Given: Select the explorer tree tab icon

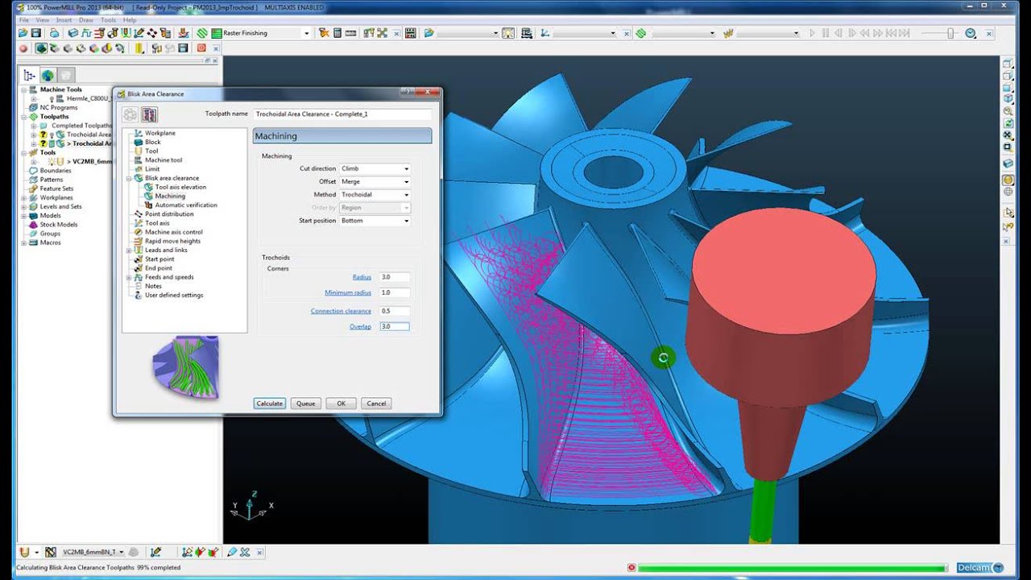Looking at the screenshot, I should 31,75.
